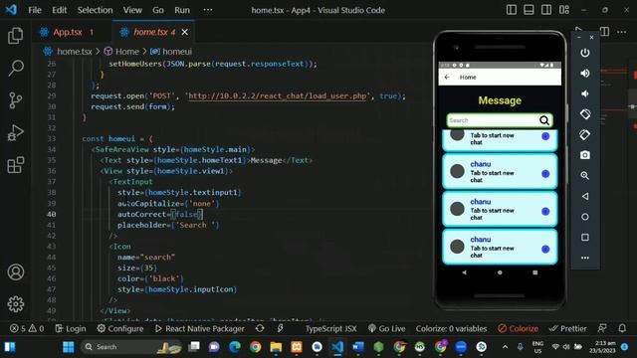Open the notifications bell in status bar
The image size is (637, 358).
point(622,328)
